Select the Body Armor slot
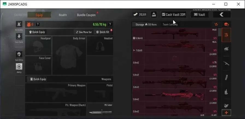This screenshot has width=245, height=119. click(x=69, y=55)
